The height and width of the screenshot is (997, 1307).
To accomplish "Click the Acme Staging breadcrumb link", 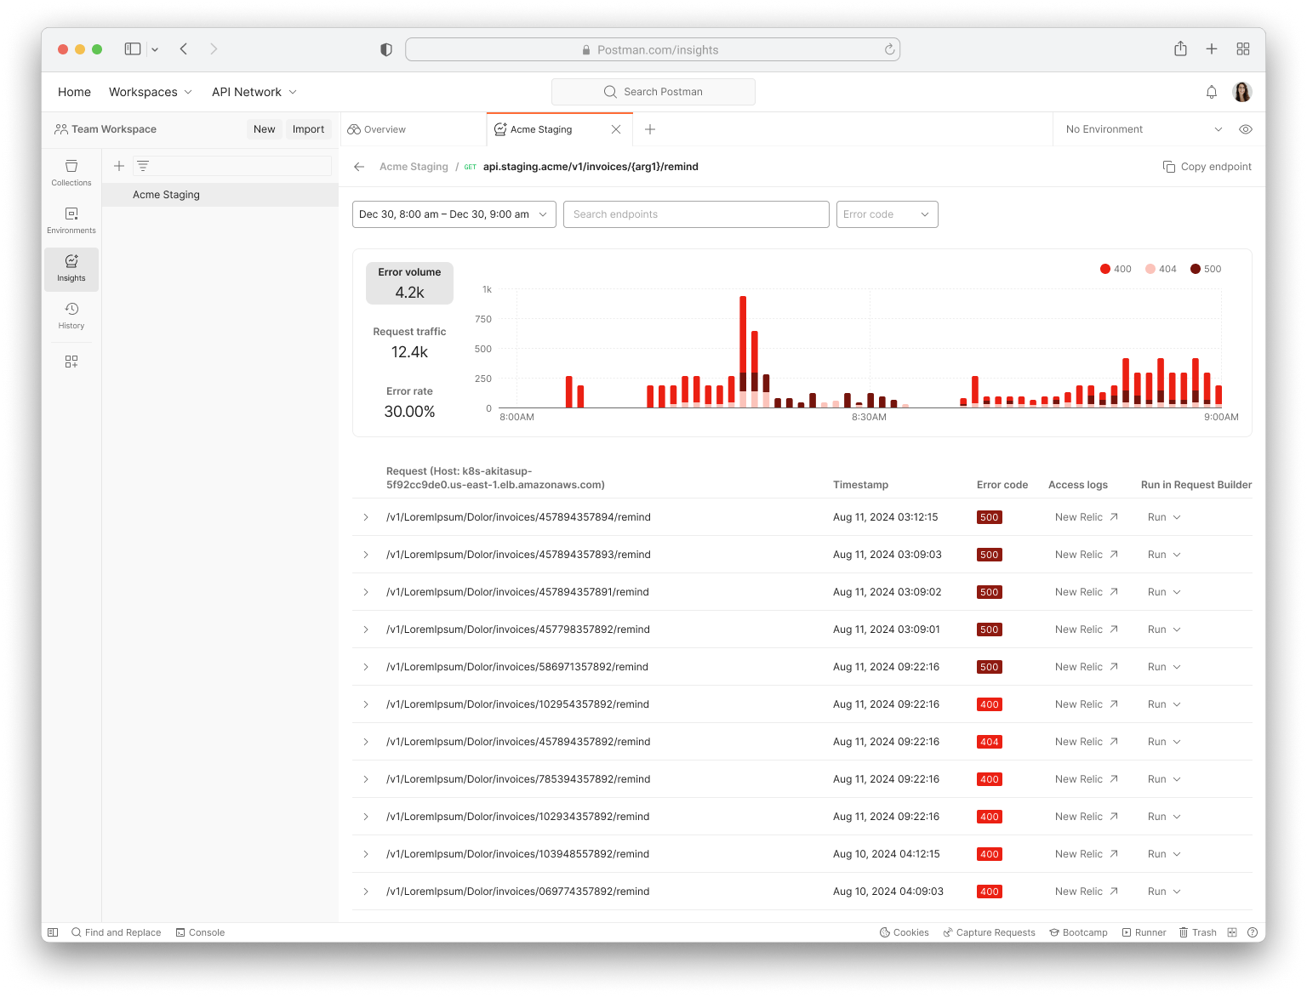I will (414, 167).
